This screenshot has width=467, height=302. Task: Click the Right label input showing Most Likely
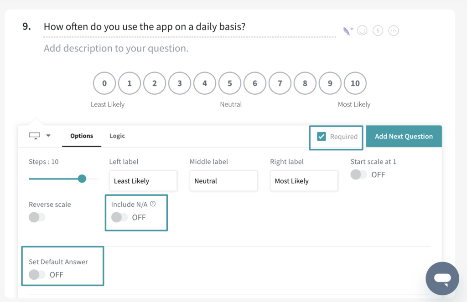pyautogui.click(x=304, y=180)
